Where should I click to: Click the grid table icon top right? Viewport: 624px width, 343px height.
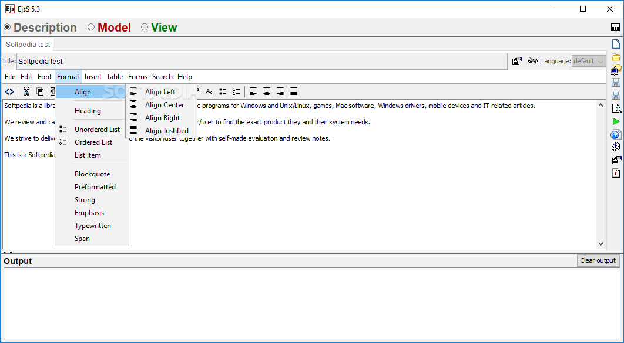pos(615,28)
